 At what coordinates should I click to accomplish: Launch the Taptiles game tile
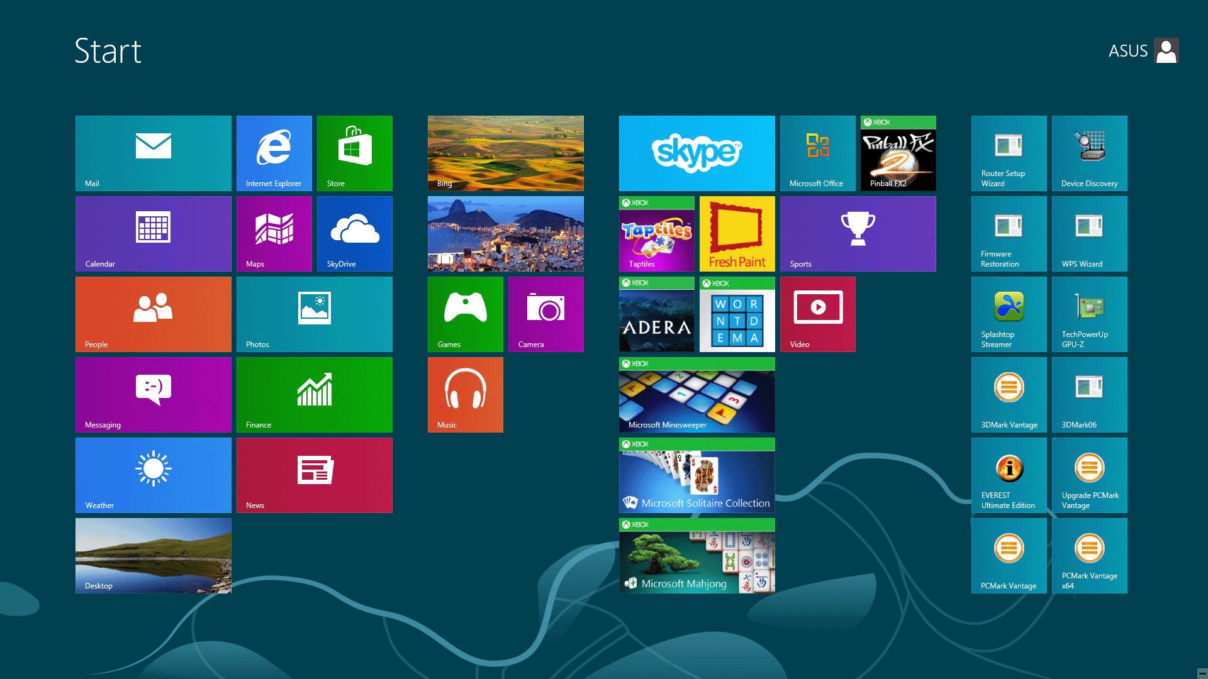click(657, 234)
